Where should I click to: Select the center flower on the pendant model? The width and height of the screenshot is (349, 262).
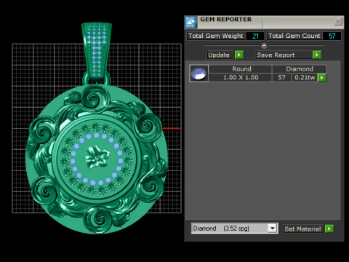pos(97,156)
